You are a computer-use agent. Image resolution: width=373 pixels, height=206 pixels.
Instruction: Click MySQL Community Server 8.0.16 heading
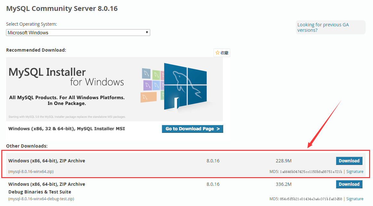pyautogui.click(x=62, y=9)
